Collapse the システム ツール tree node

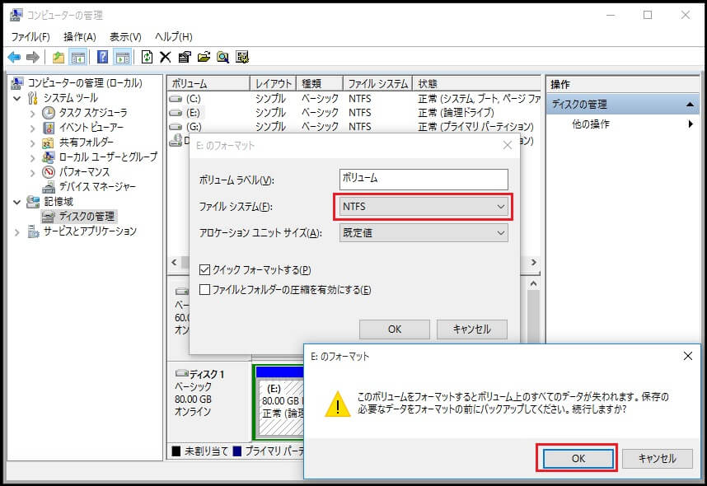pos(17,98)
